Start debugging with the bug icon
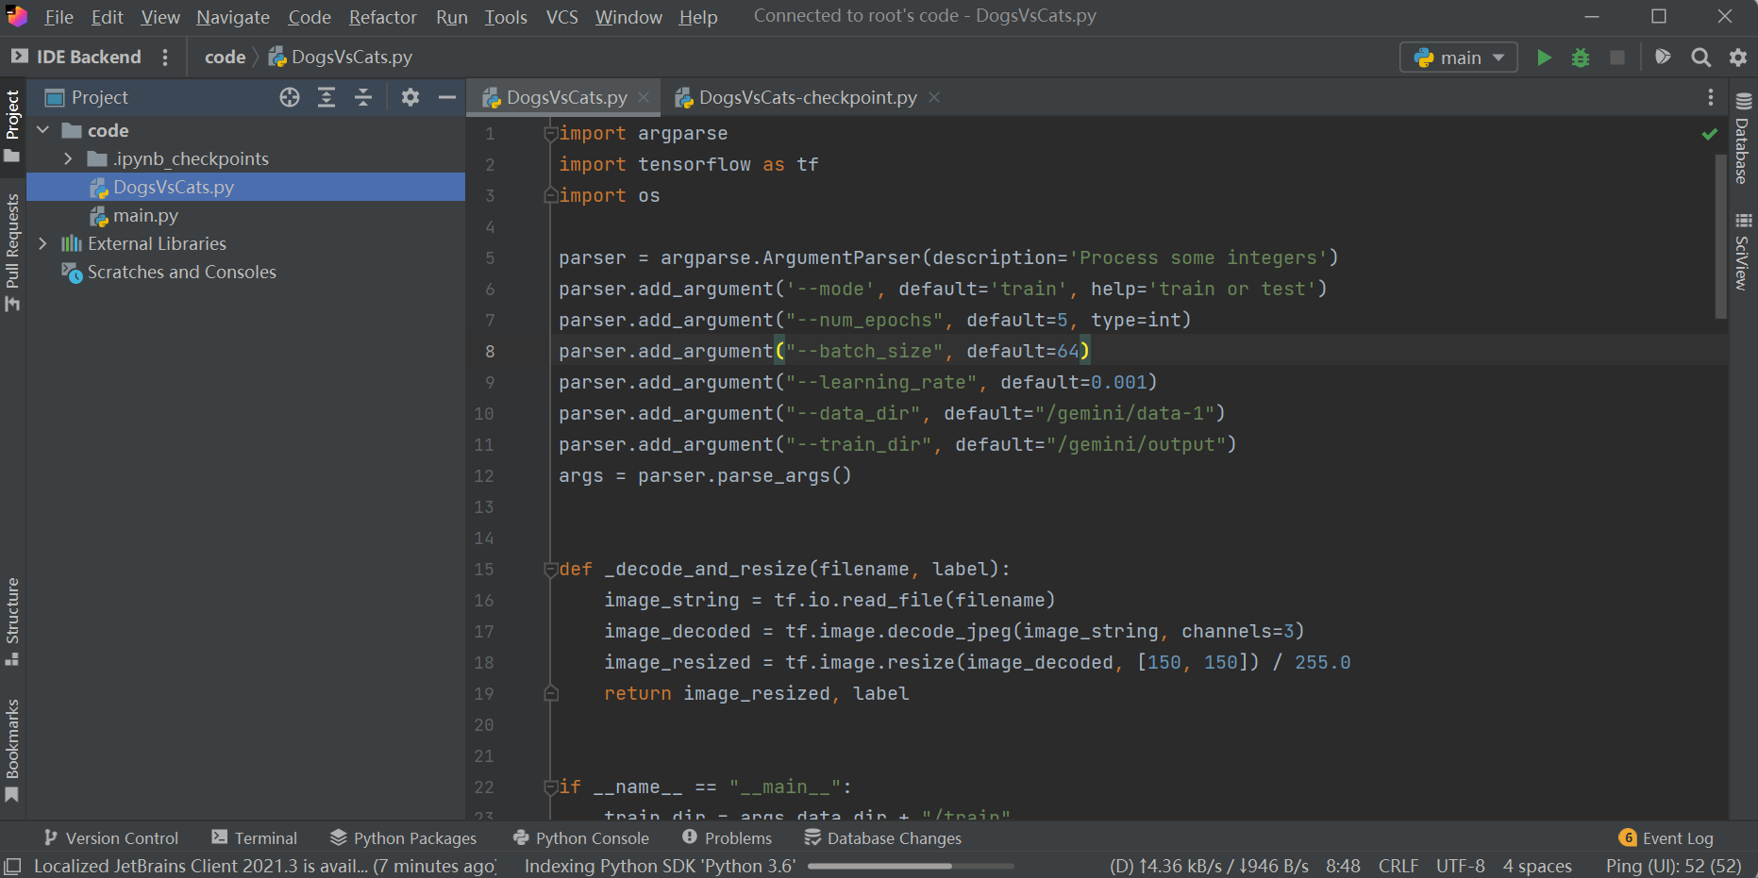Image resolution: width=1758 pixels, height=878 pixels. click(x=1581, y=58)
